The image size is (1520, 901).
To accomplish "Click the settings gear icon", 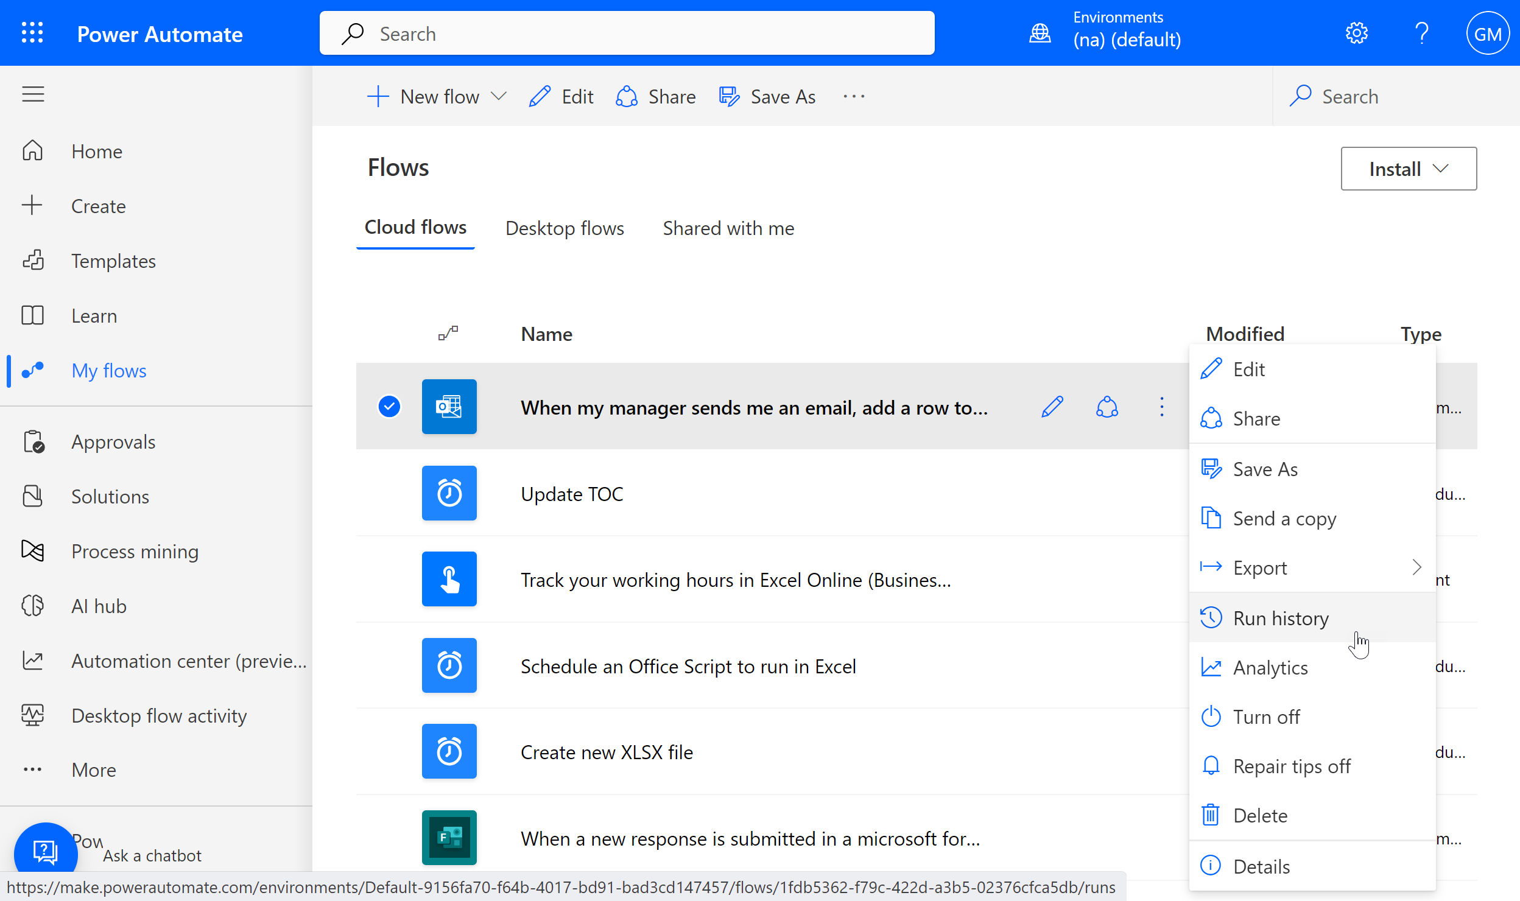I will [x=1356, y=33].
